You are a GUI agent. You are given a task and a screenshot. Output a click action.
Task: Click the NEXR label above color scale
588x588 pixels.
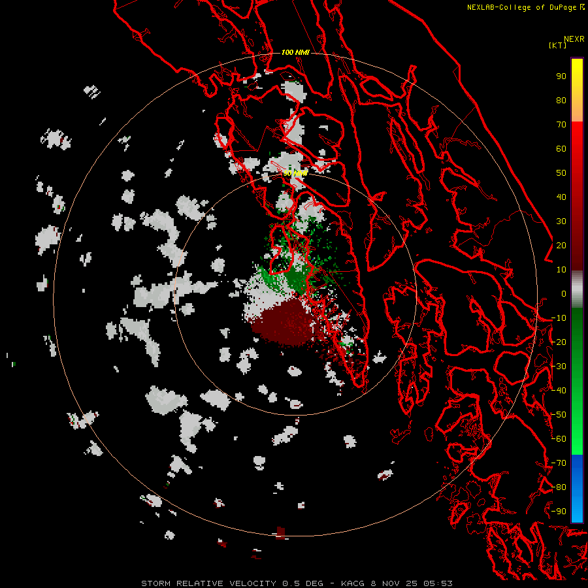574,39
